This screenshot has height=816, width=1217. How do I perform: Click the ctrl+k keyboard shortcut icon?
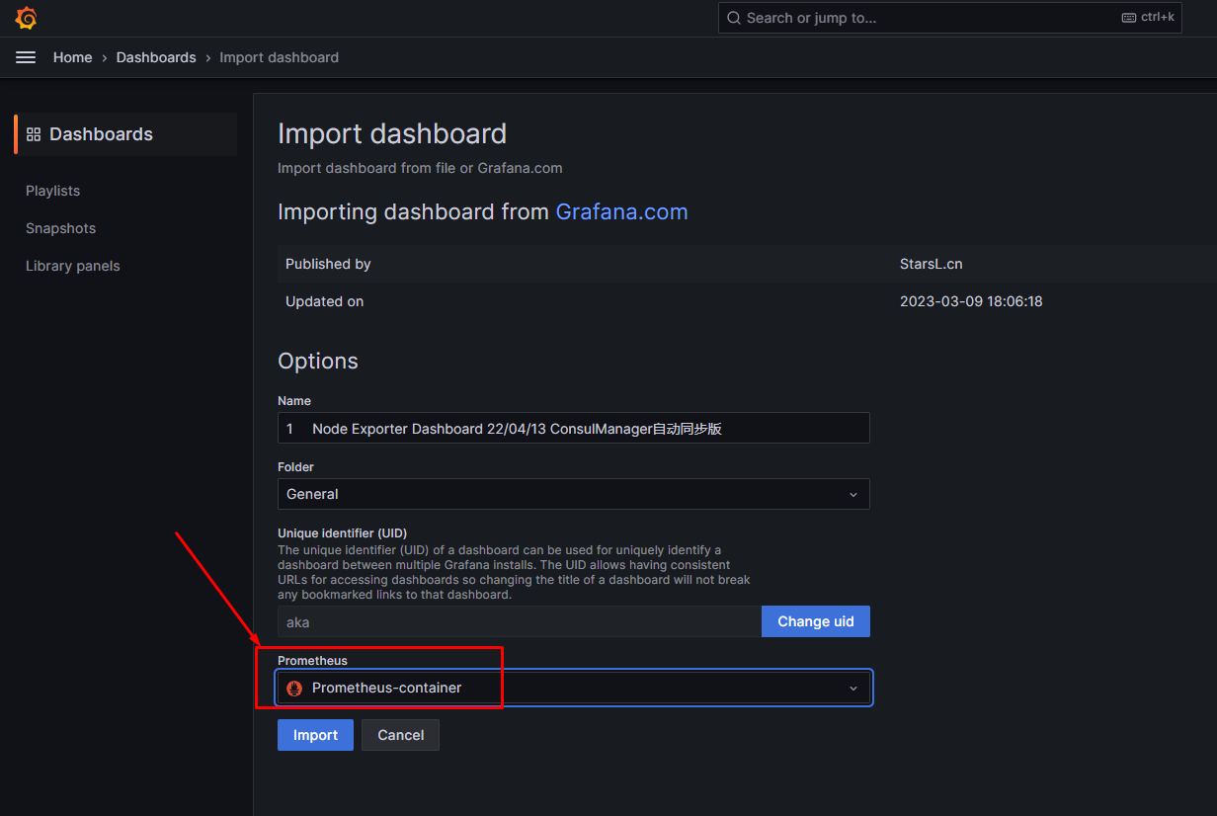pos(1129,18)
